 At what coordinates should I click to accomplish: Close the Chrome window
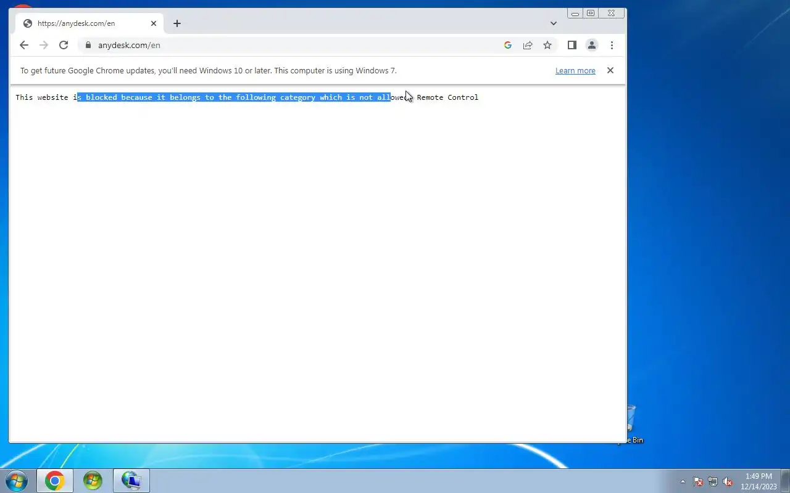[611, 13]
